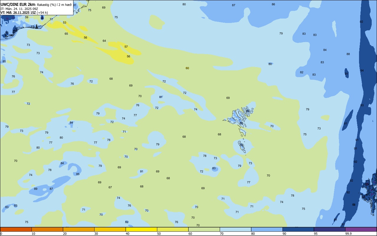
Task: Click the 'VT: Mið. 26.11.2025 15Z' valid time
Action: coord(18,13)
